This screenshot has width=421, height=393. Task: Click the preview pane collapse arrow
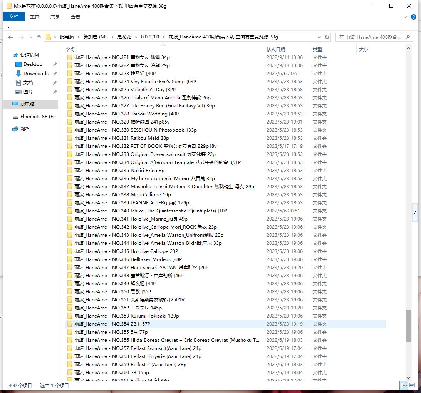tap(415, 213)
